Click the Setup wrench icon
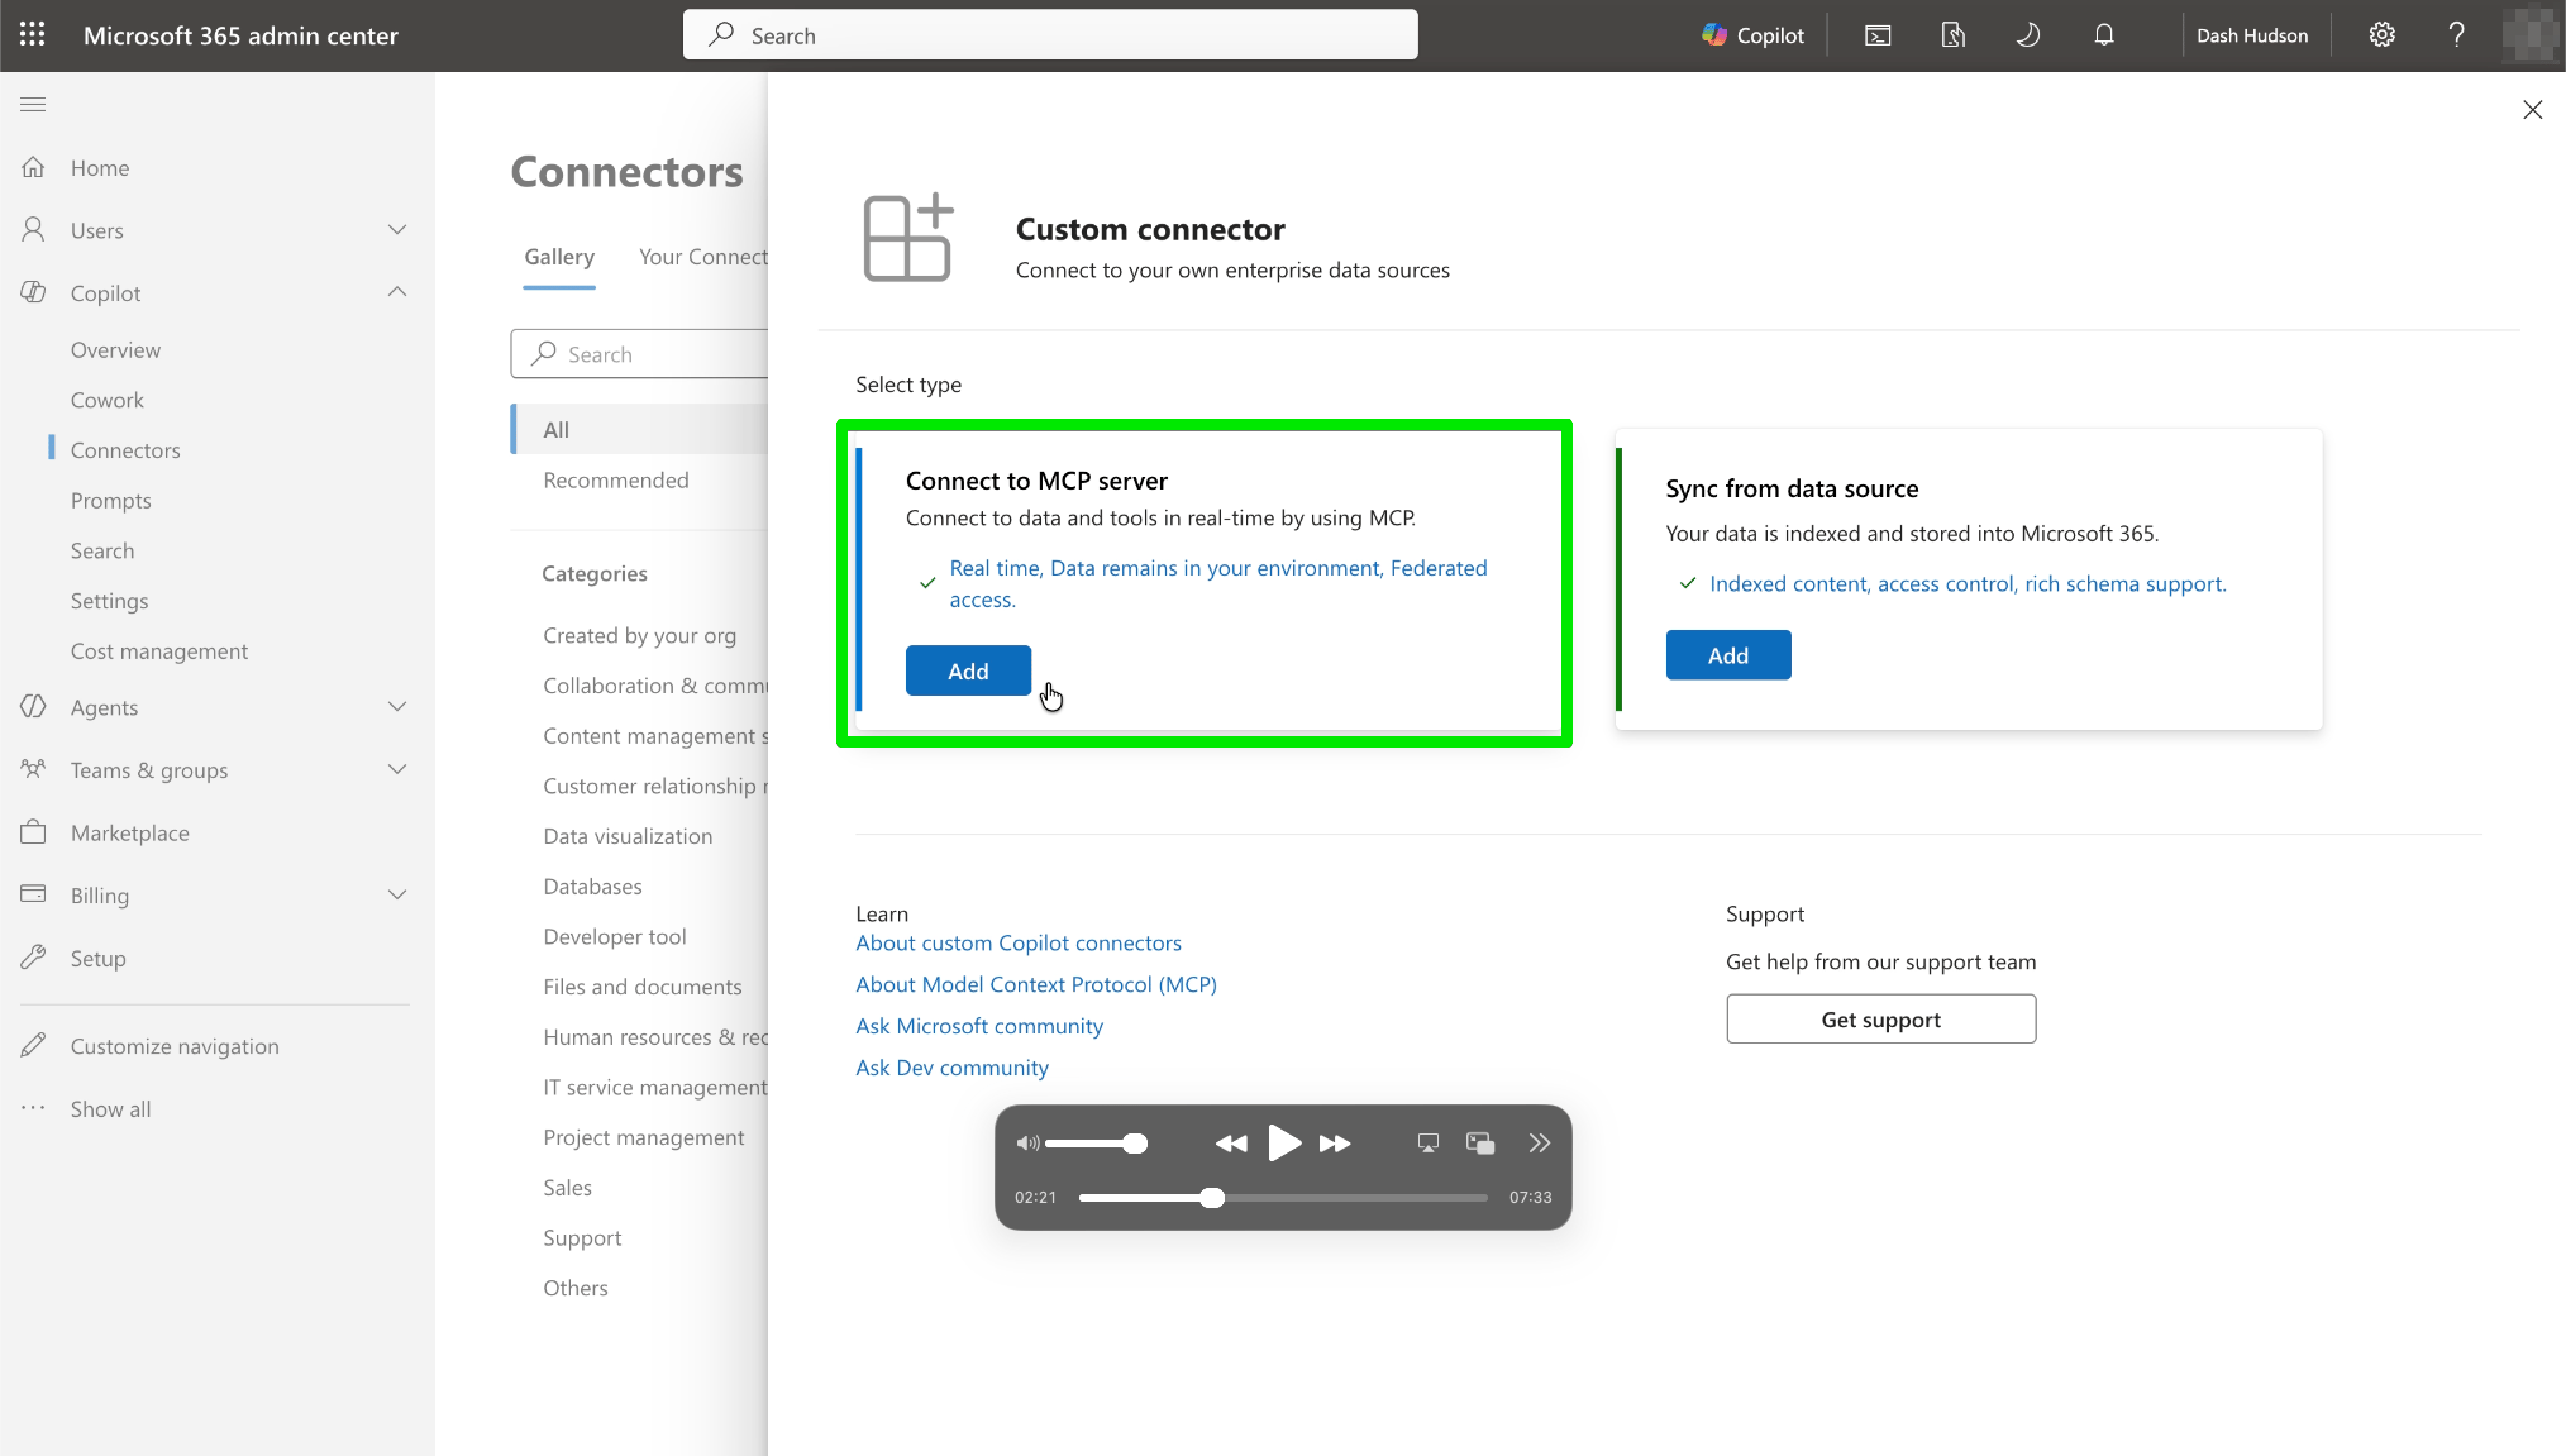 click(x=33, y=958)
